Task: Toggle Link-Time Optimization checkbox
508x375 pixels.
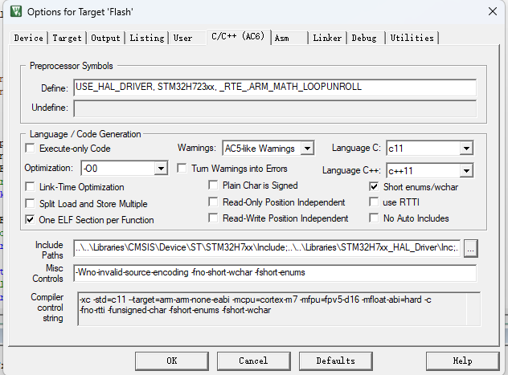Action: point(31,187)
